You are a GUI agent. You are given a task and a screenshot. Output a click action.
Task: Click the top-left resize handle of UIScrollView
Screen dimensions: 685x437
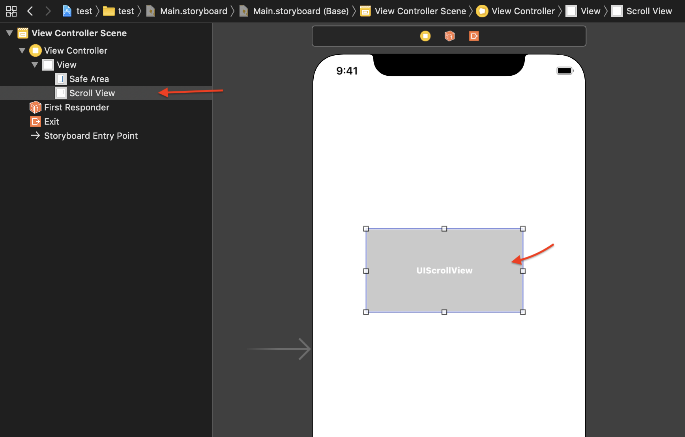click(x=366, y=229)
